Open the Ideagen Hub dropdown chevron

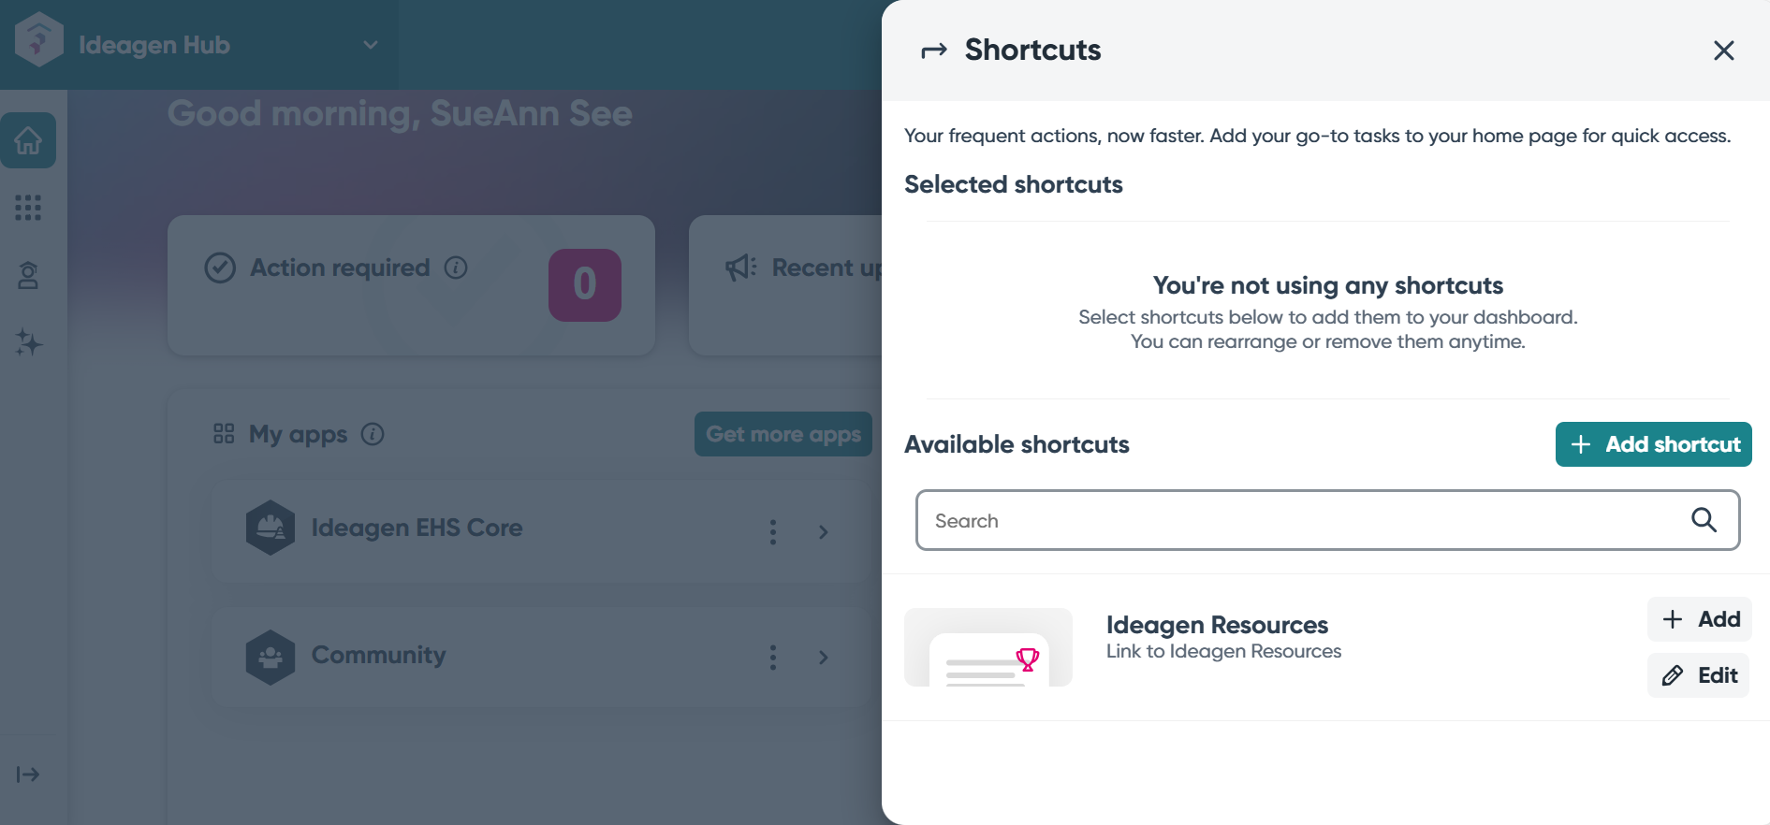pos(371,45)
